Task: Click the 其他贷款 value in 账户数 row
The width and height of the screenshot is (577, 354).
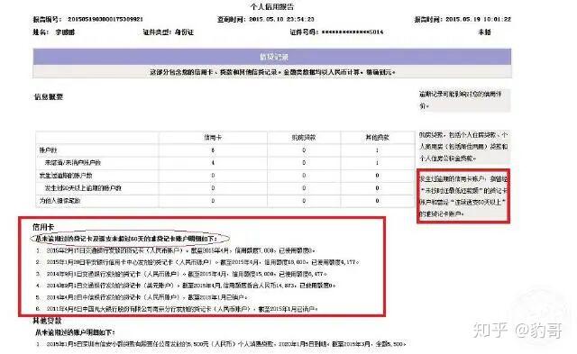Action: coord(377,150)
